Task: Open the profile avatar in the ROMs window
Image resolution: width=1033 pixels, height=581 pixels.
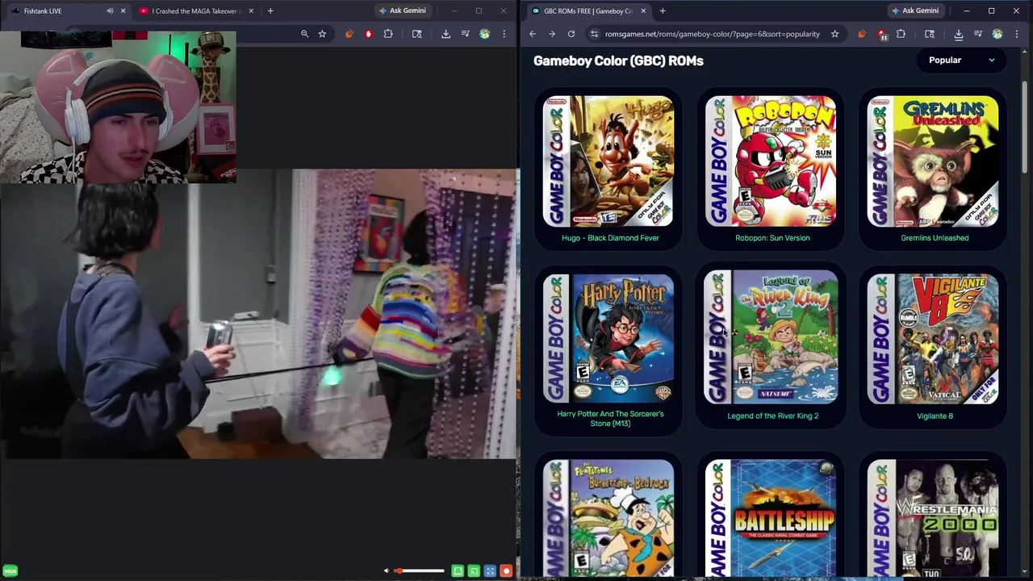Action: pos(997,34)
